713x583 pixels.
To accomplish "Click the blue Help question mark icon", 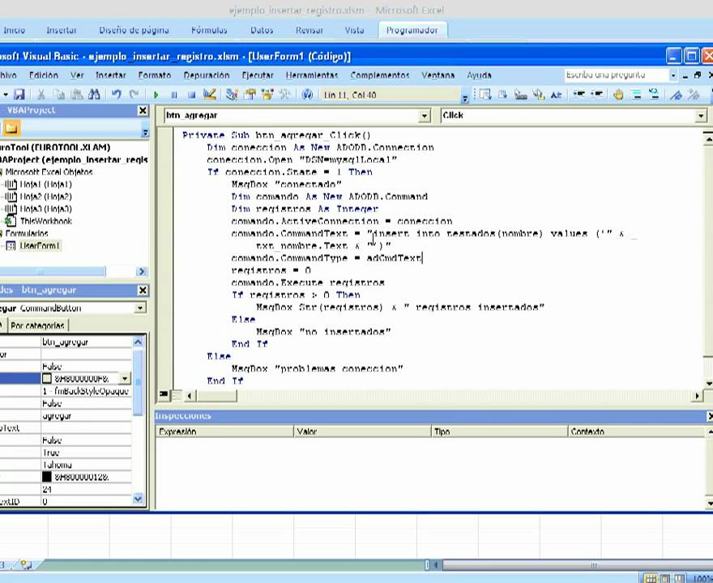I will click(307, 95).
